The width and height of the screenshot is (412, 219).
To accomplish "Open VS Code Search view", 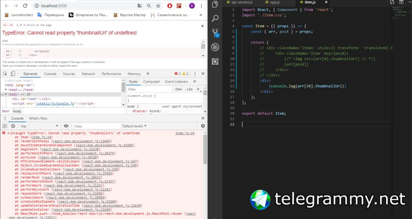I will (x=215, y=18).
